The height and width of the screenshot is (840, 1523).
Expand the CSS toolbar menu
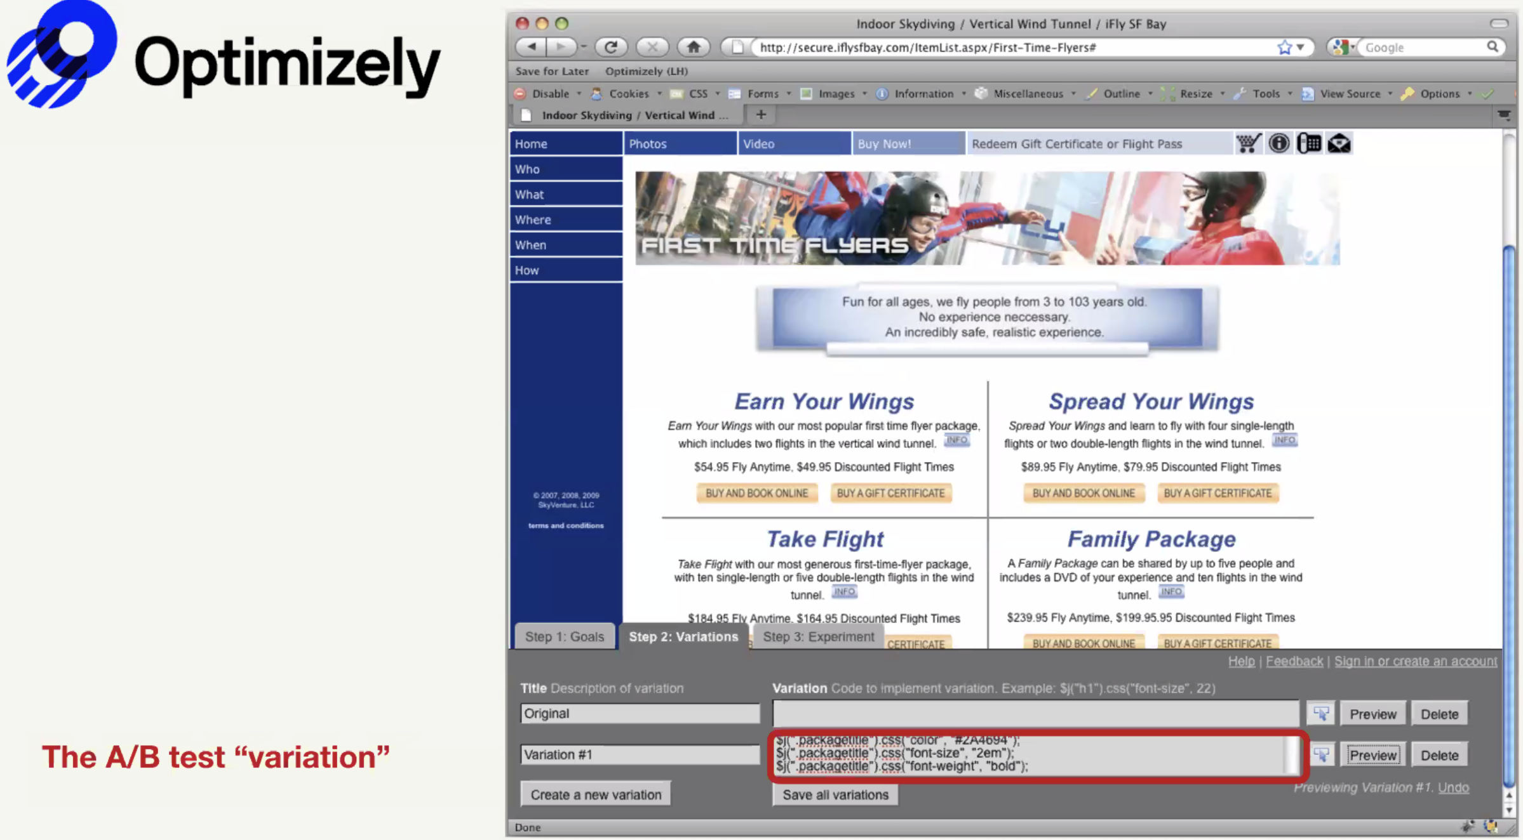click(698, 94)
